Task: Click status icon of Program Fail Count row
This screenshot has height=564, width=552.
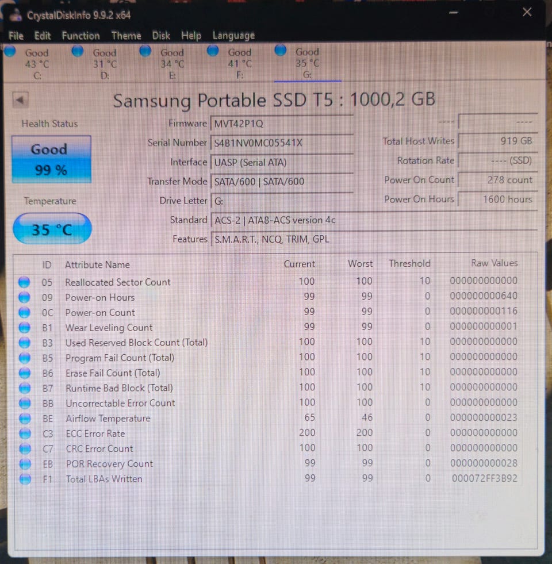Action: coord(25,358)
